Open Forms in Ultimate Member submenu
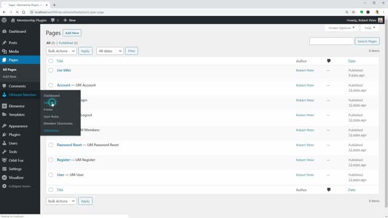The image size is (388, 218). click(x=48, y=110)
